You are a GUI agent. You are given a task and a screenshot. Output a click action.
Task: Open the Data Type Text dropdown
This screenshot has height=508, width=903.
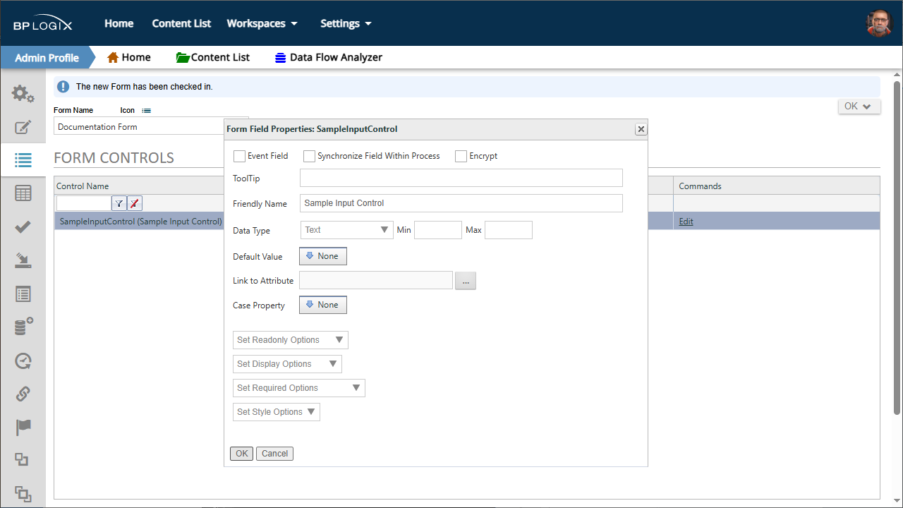coord(346,230)
